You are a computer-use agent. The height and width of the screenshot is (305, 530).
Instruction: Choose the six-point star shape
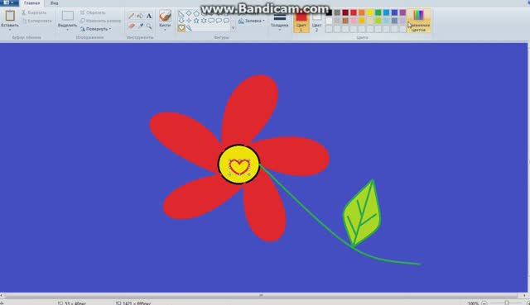(x=204, y=21)
